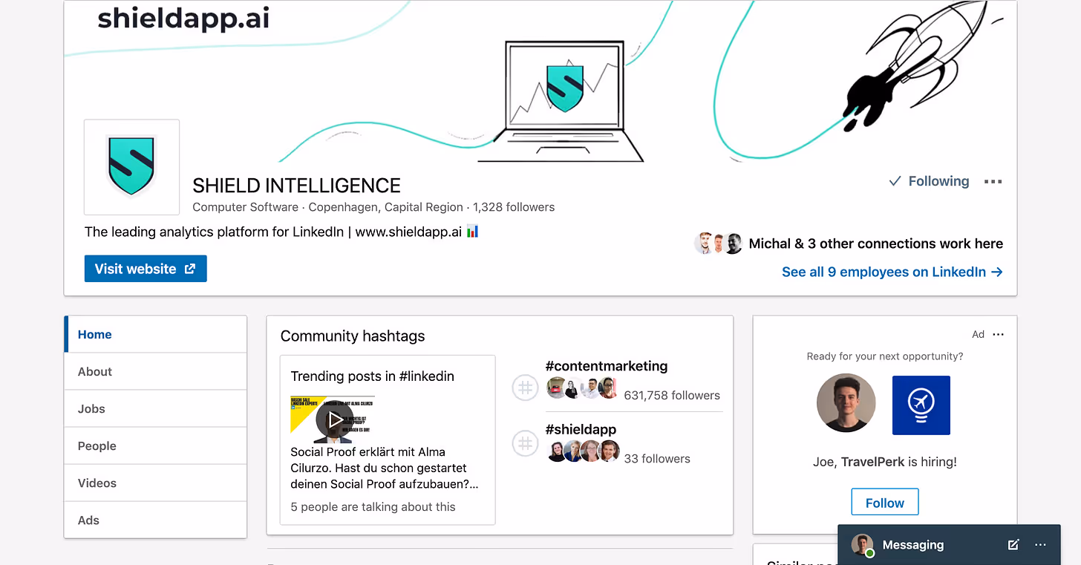Click the connections' profile photos cluster

(719, 244)
